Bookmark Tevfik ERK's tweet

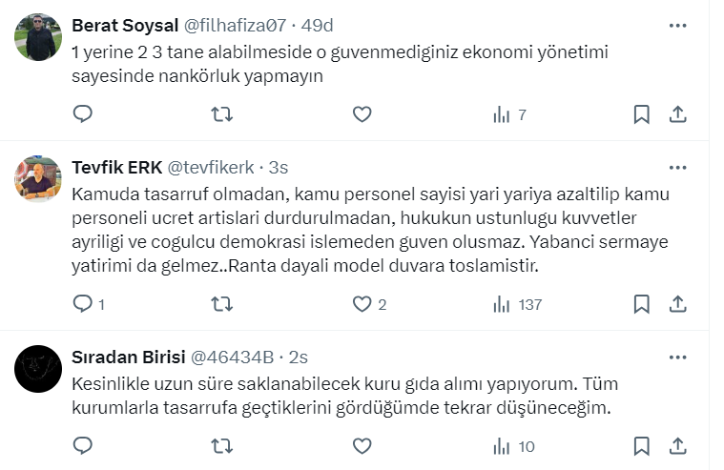642,304
